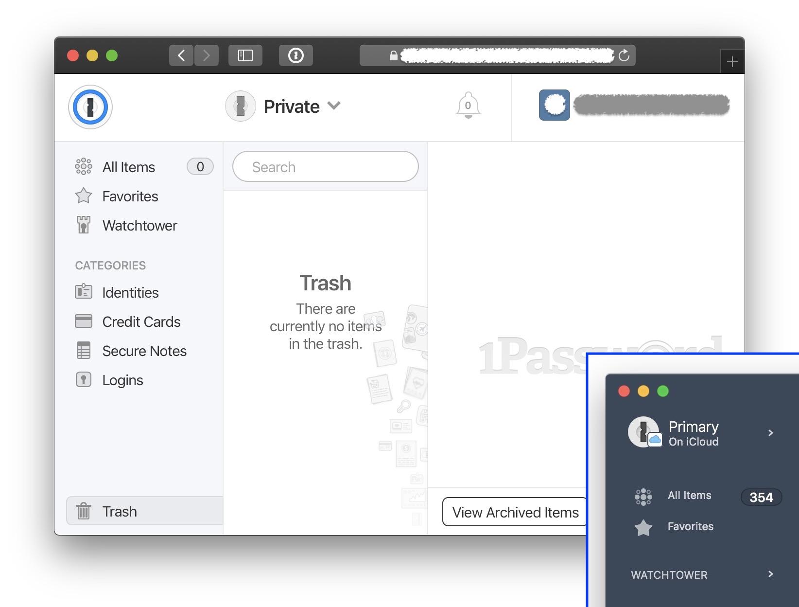Open Favorites in the web sidebar
This screenshot has width=799, height=607.
click(x=130, y=196)
